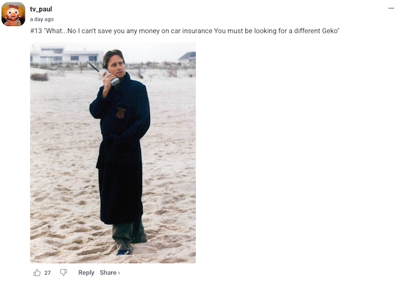Image resolution: width=400 pixels, height=281 pixels.
Task: Collapse the comment thread with dash icon
Action: (x=391, y=9)
